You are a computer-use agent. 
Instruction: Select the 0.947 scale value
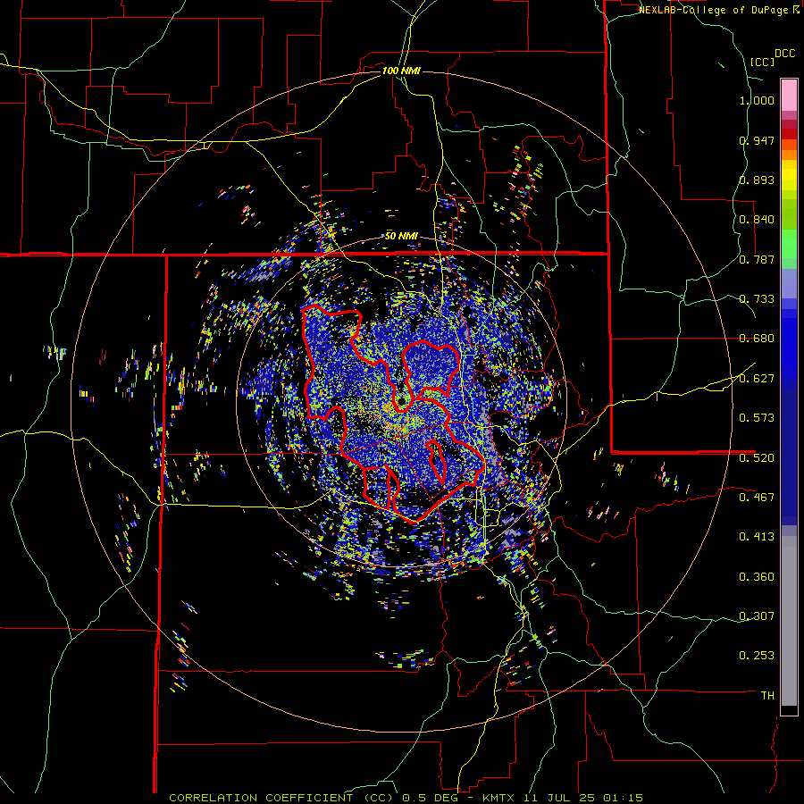(x=757, y=140)
